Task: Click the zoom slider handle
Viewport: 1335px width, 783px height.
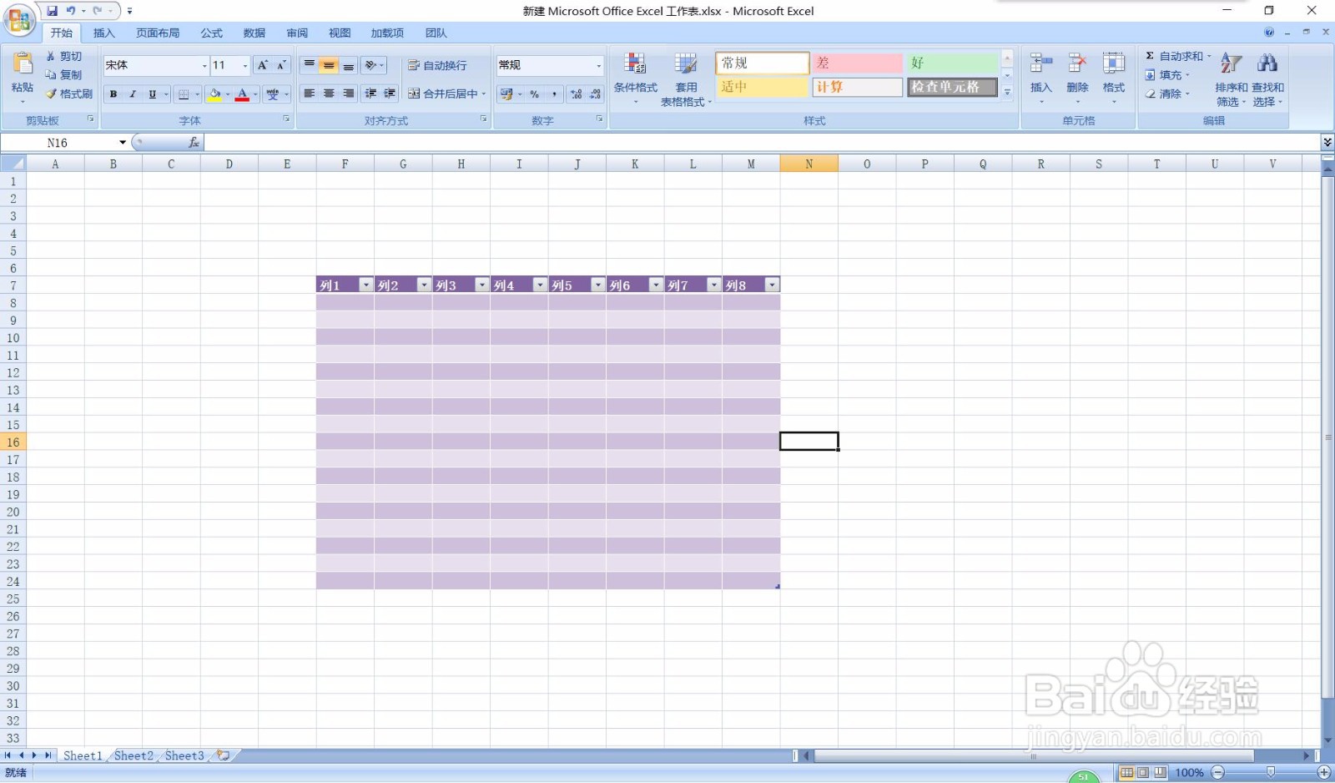Action: (x=1271, y=773)
